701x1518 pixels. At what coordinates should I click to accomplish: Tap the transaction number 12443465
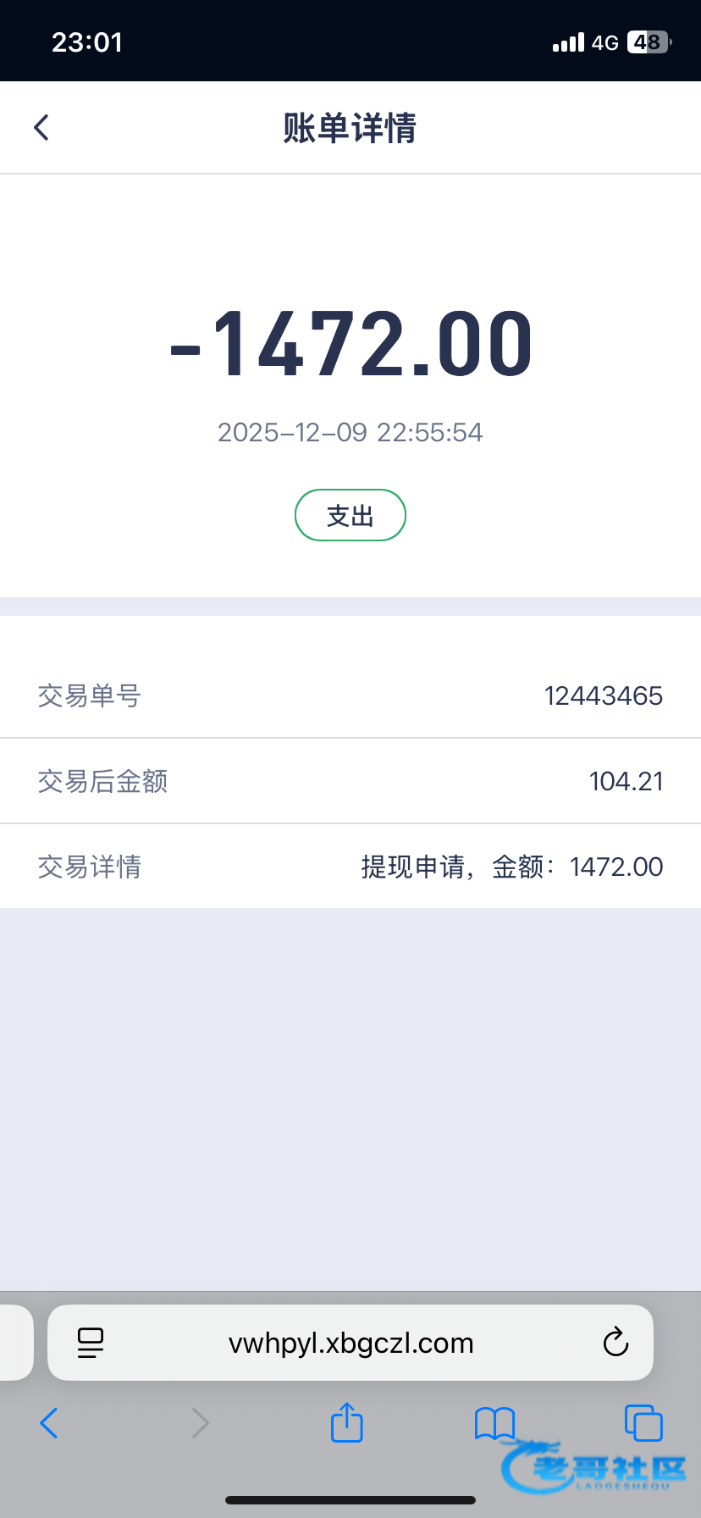603,695
